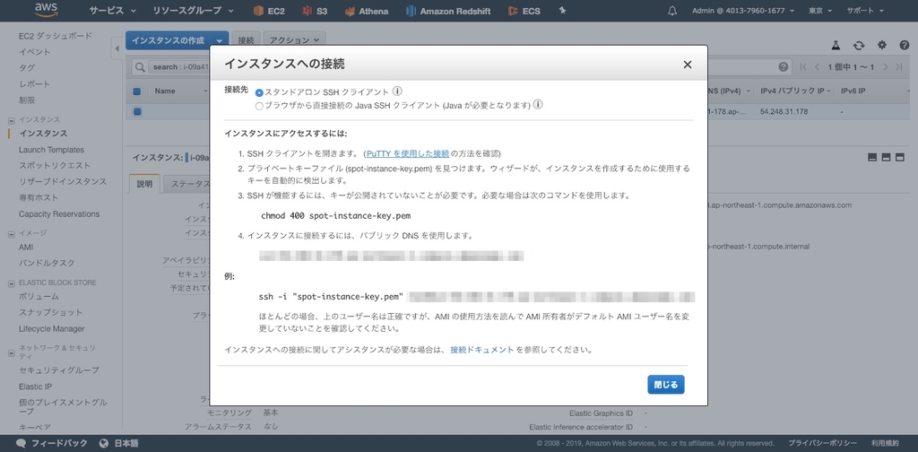Viewport: 918px width, 452px height.
Task: Open the ECS shortcut in top bar
Action: pyautogui.click(x=524, y=11)
